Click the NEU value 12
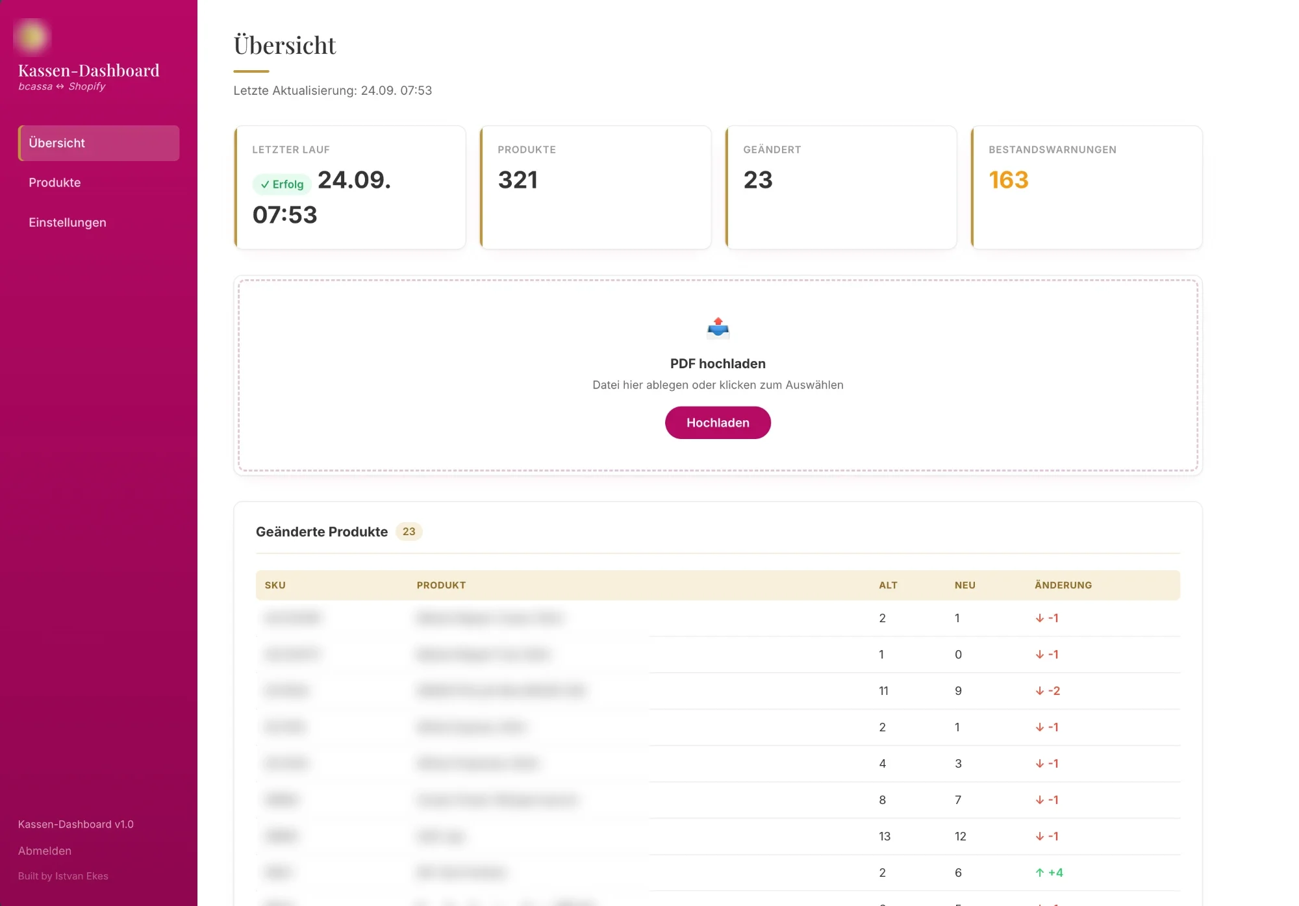 point(961,837)
